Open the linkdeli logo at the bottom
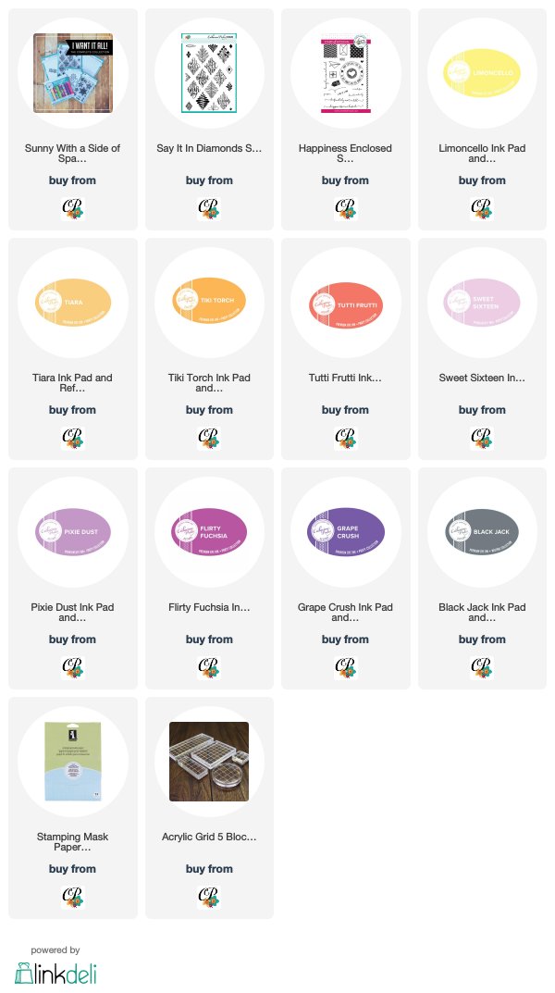The image size is (555, 993). coord(55,973)
